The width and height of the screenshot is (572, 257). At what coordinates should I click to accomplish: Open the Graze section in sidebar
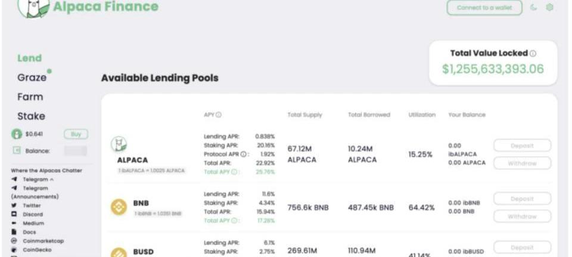(32, 78)
